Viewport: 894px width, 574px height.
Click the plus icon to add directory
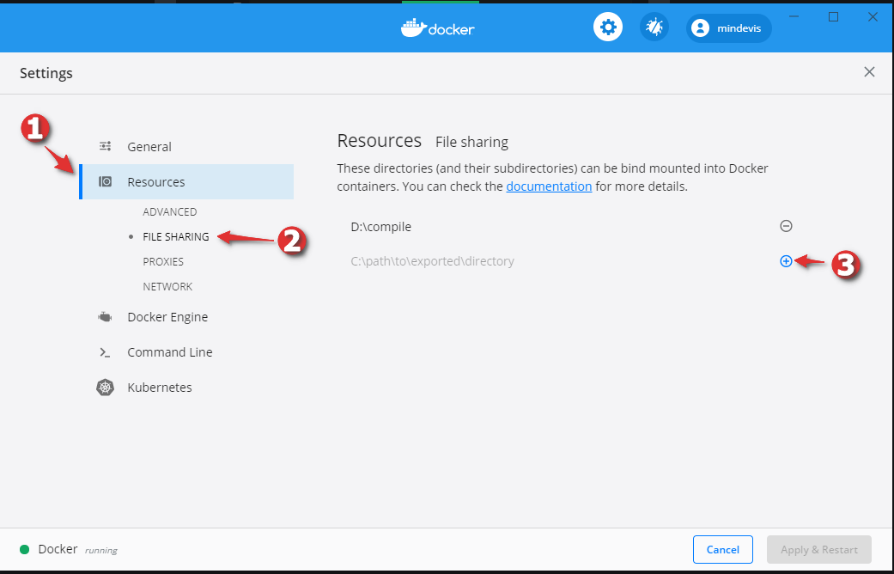tap(786, 261)
